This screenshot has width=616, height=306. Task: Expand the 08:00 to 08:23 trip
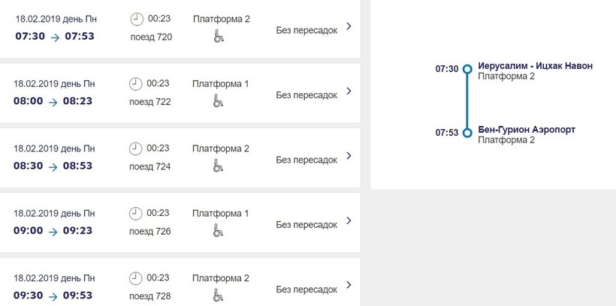(349, 91)
